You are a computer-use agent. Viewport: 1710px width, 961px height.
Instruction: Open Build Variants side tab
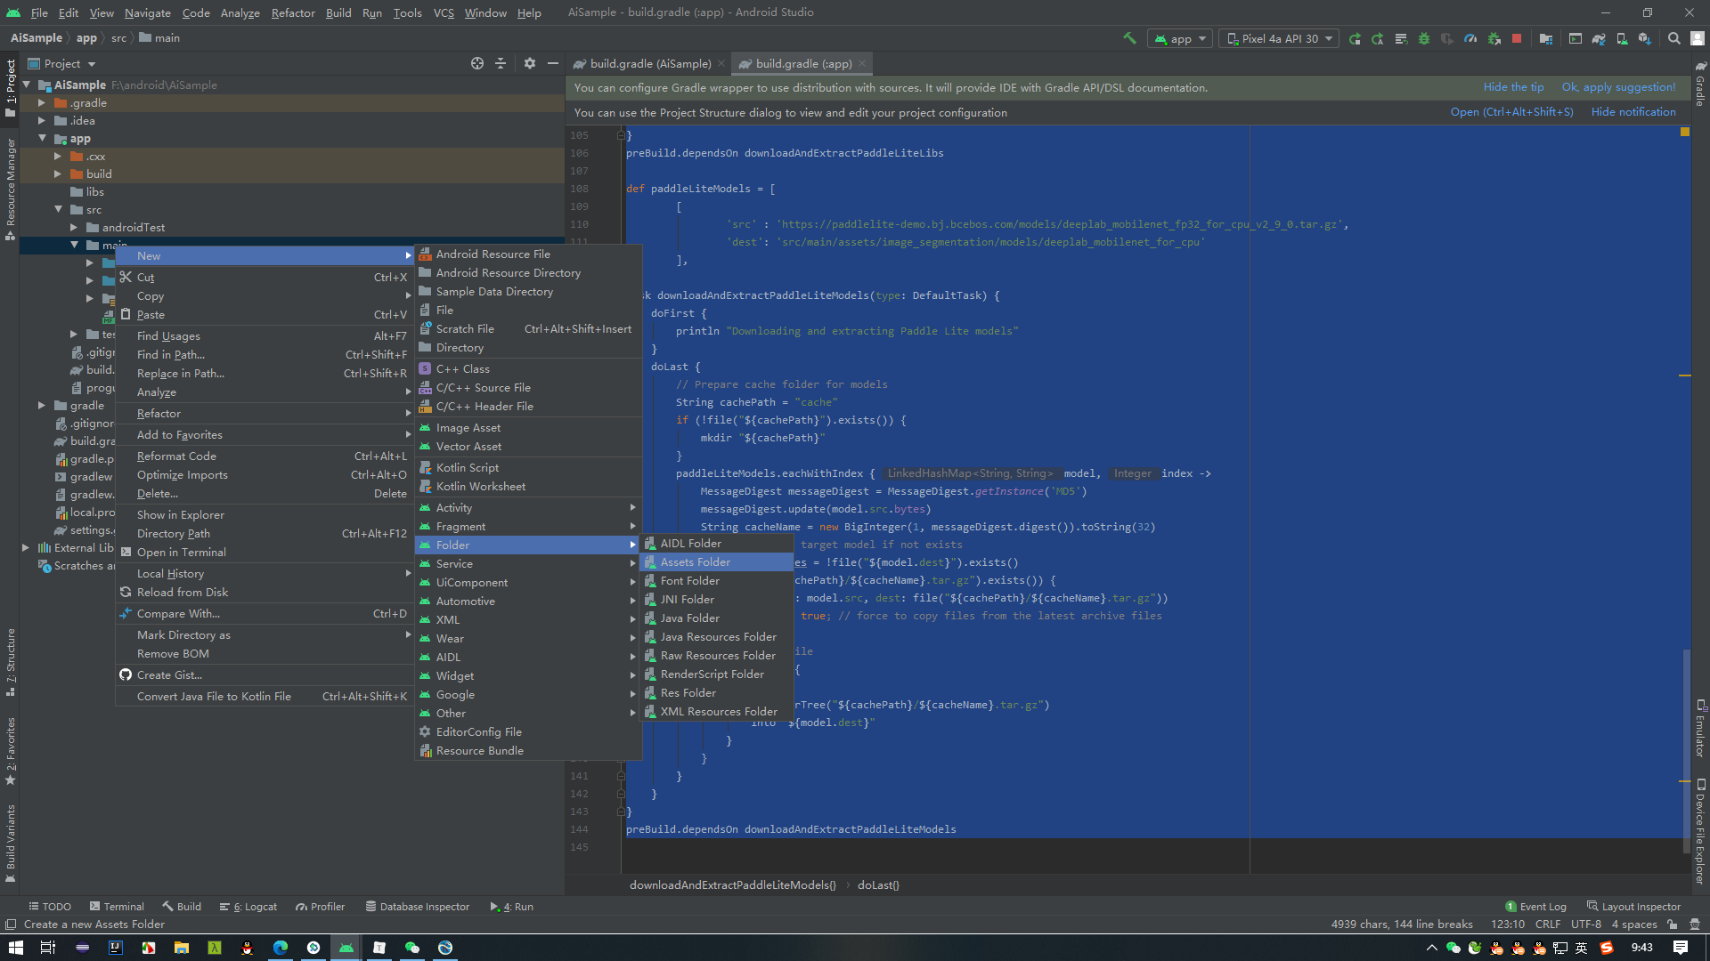11,844
